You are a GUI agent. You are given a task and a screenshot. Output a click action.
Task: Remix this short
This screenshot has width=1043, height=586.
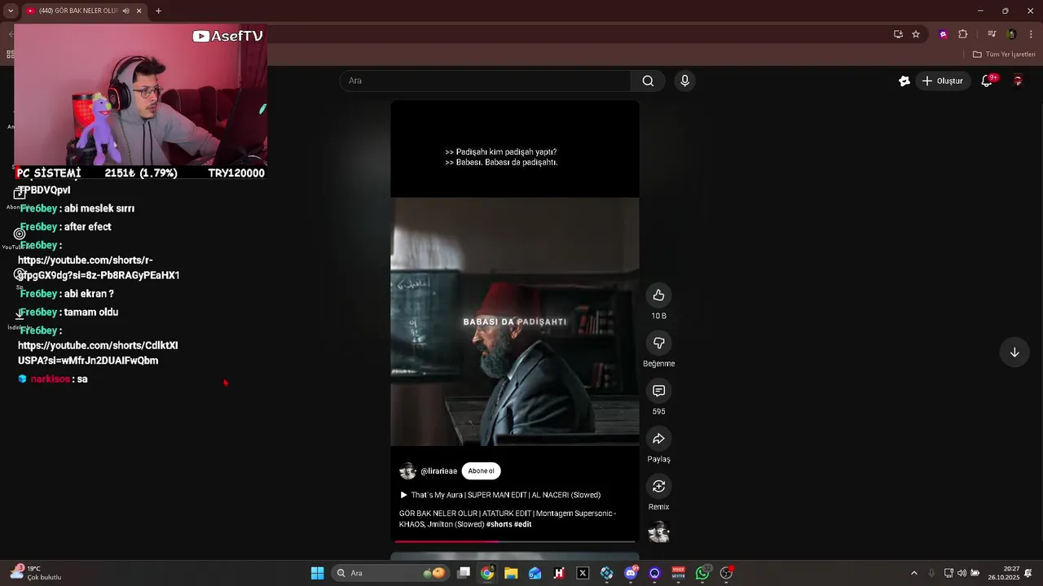pos(658,486)
